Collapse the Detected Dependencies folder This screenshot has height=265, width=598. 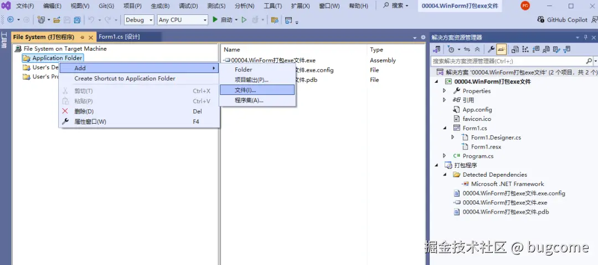[444, 174]
